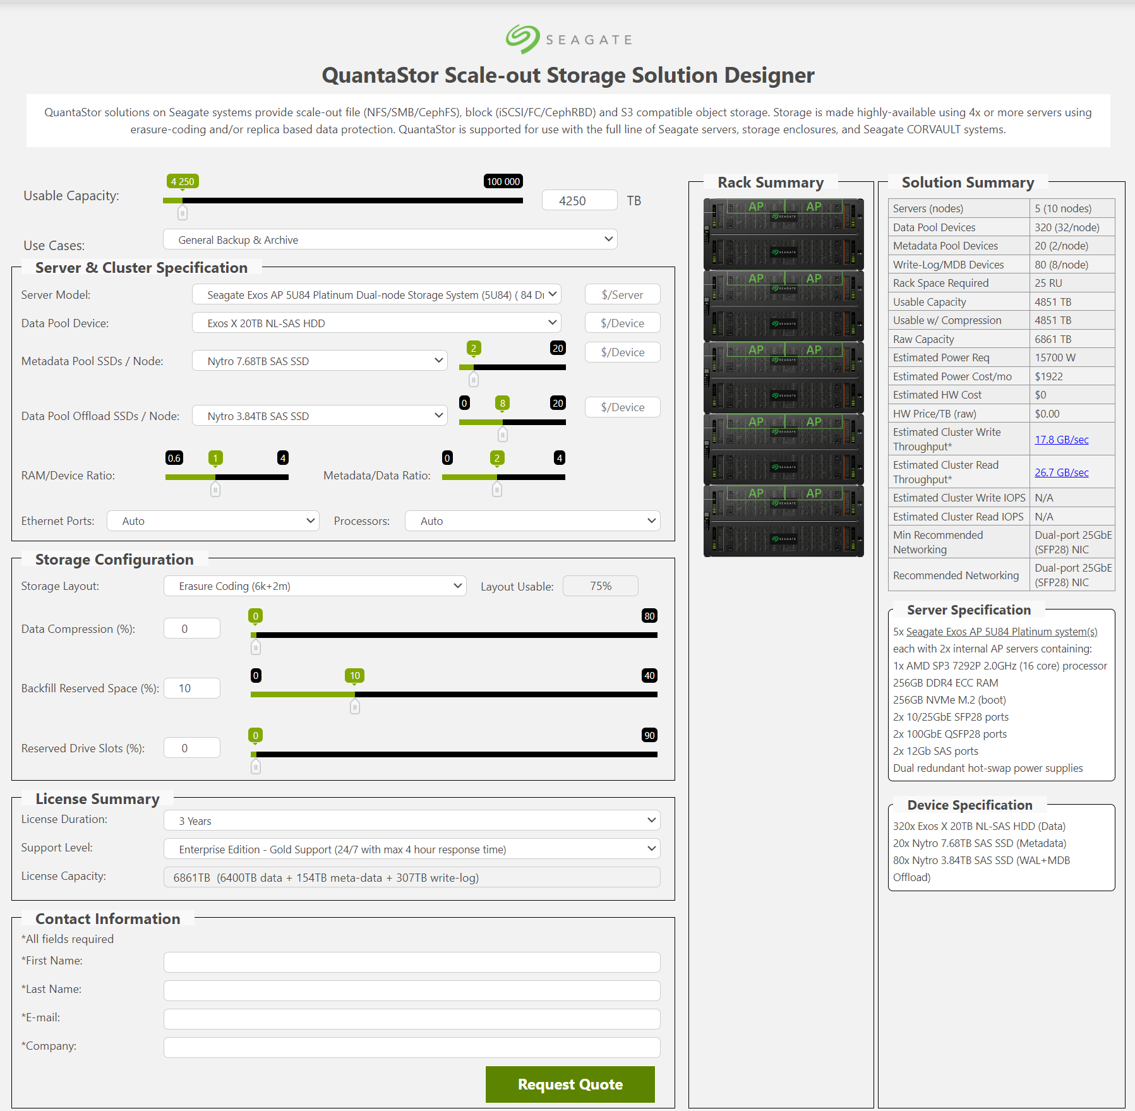Click the First Name input field

[x=411, y=961]
